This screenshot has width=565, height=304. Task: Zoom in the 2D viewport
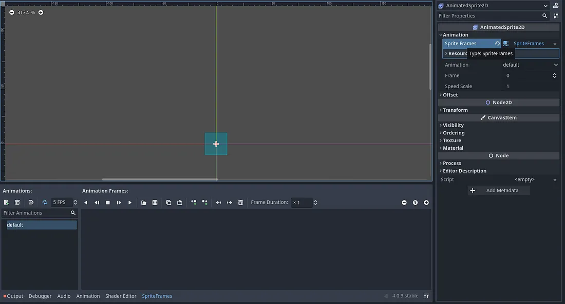[x=41, y=12]
